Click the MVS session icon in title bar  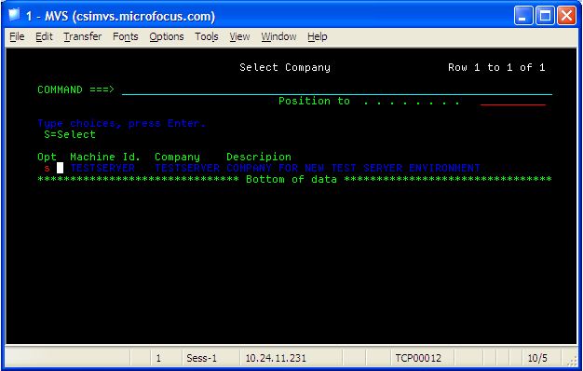click(x=14, y=16)
